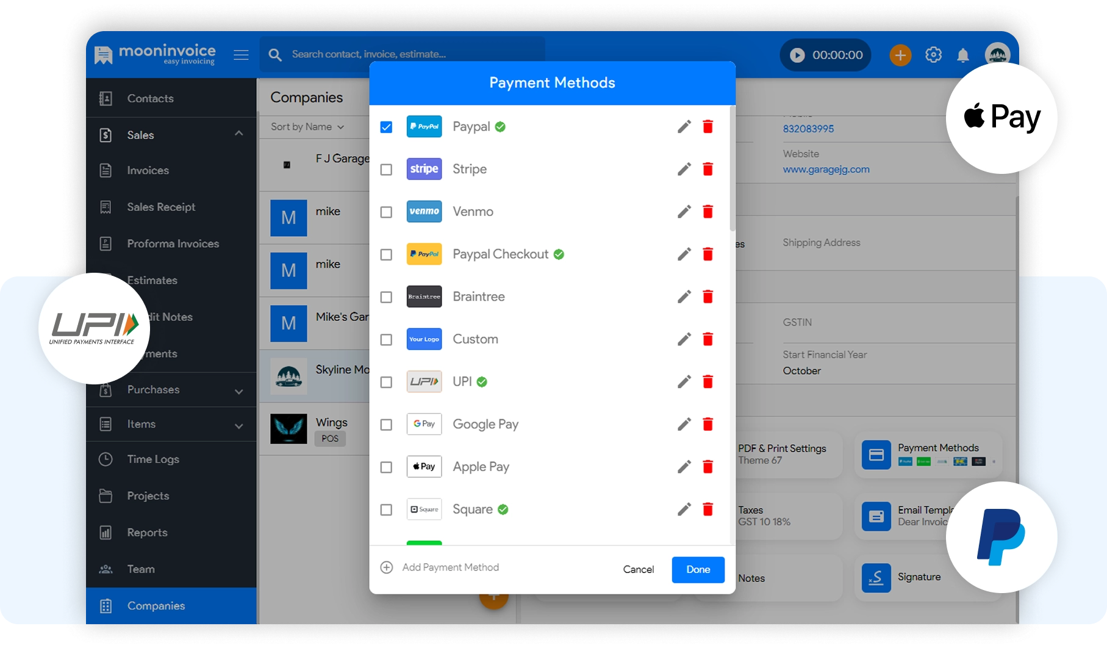1107x648 pixels.
Task: Uncheck the Paypal checkbox
Action: [x=386, y=127]
